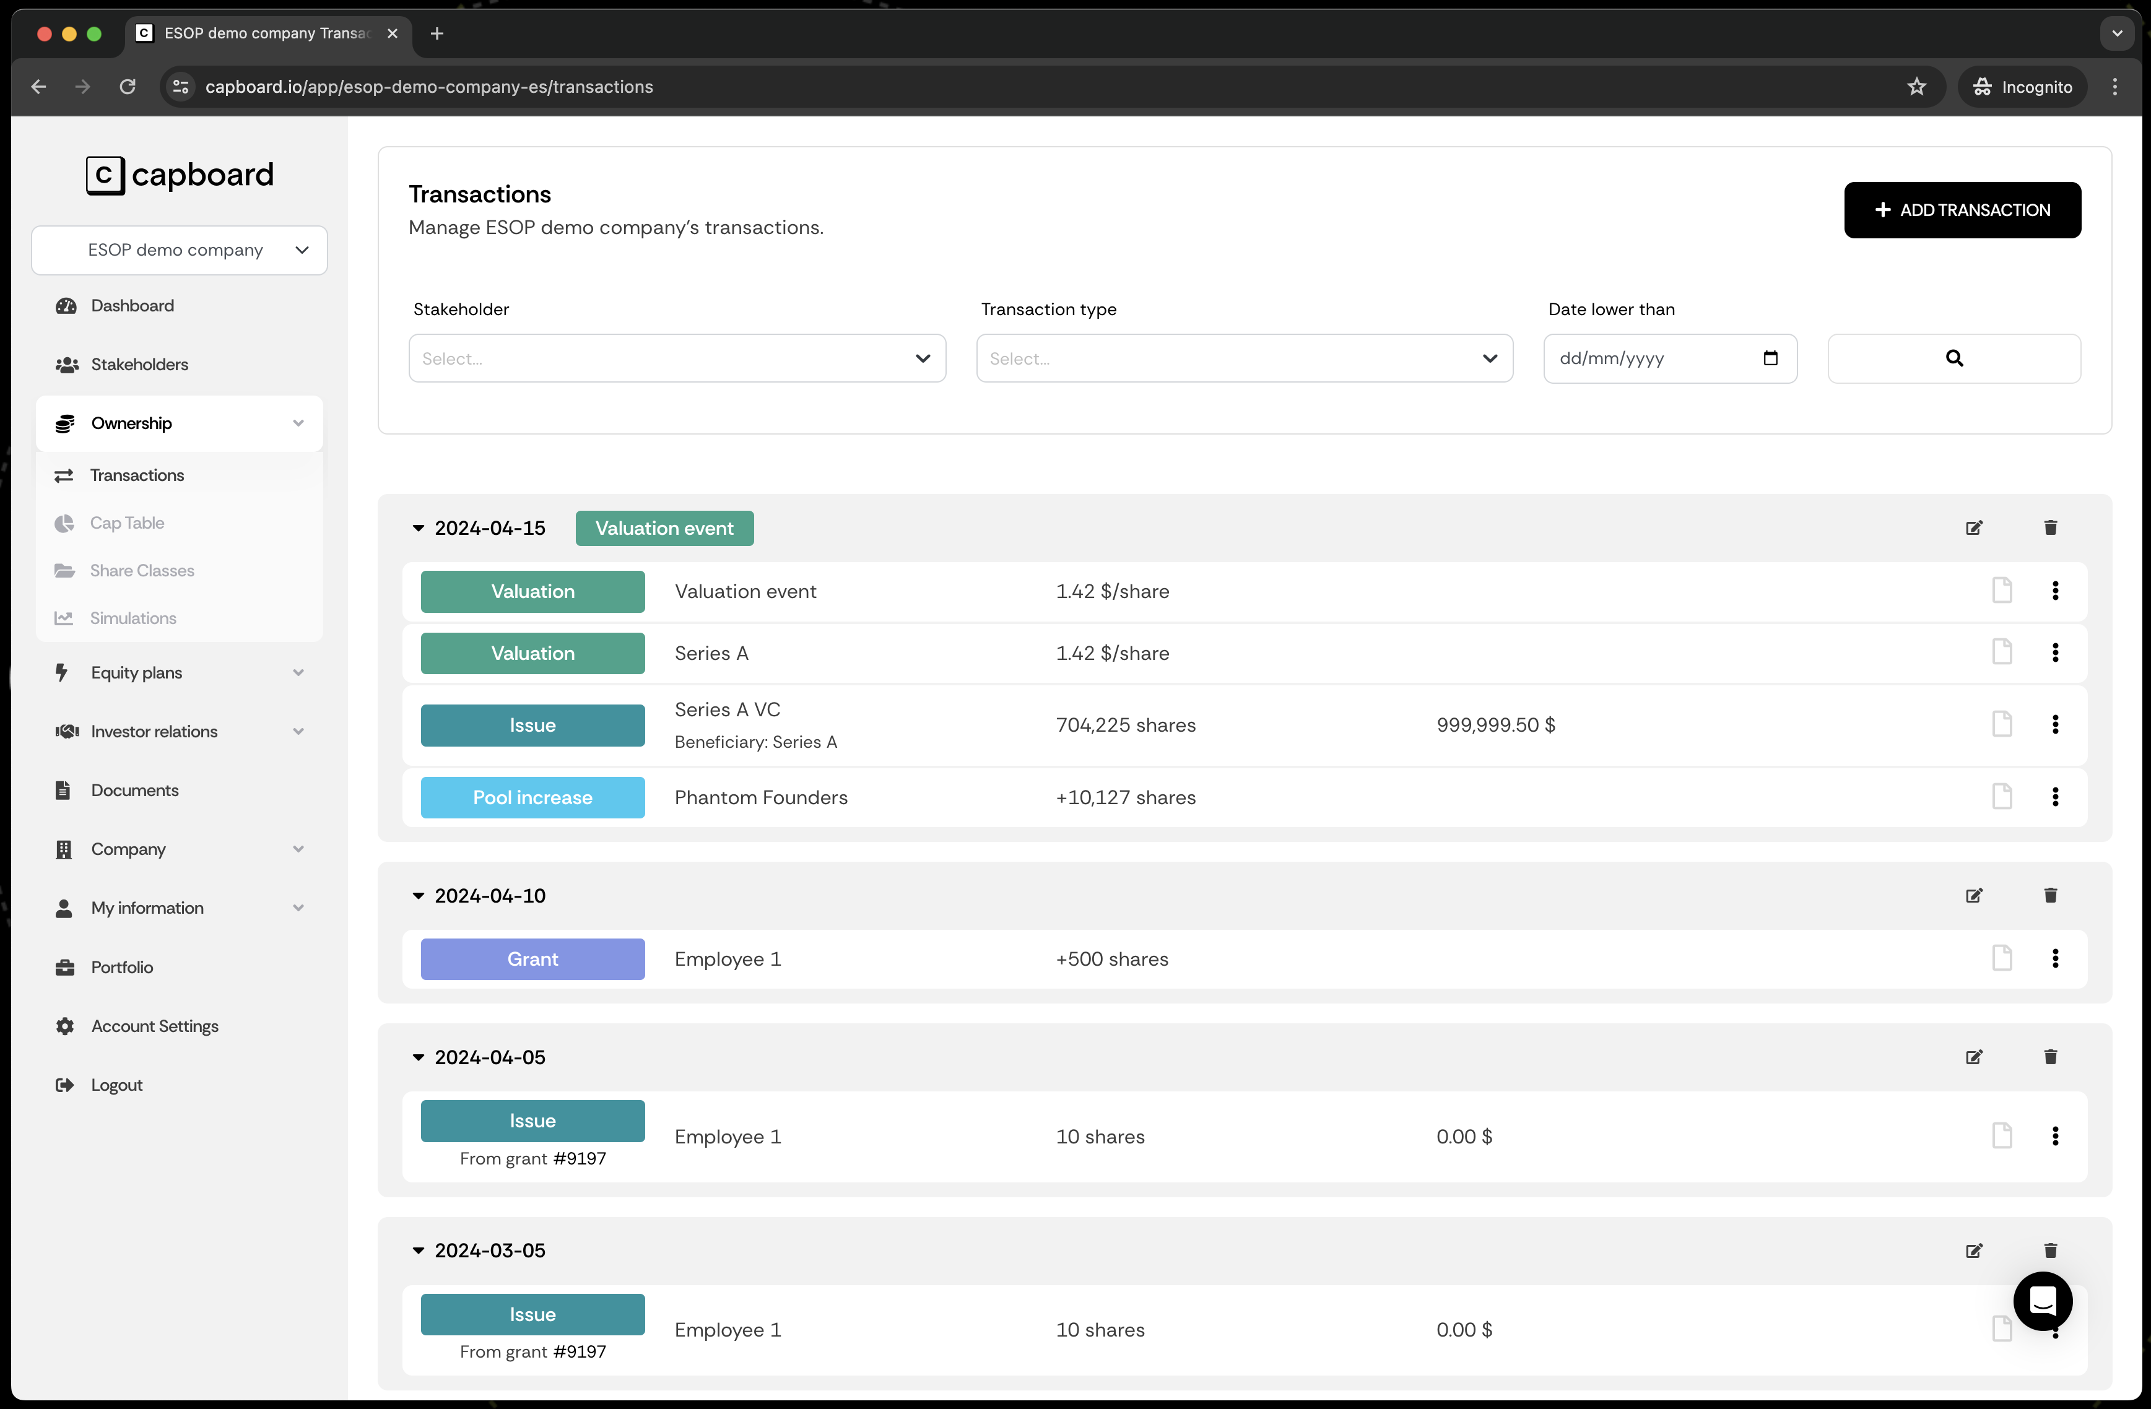Collapse the 2024-03-05 transaction group

tap(419, 1250)
